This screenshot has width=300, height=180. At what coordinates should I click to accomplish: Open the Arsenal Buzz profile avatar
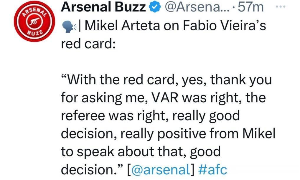[x=34, y=21]
